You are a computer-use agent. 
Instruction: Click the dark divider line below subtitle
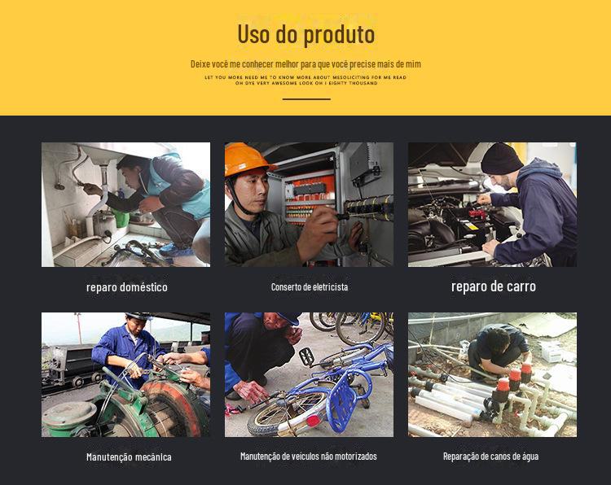point(306,98)
